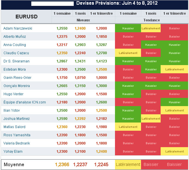This screenshot has height=170, width=189.
Task: Click Matías Salord's 1,2360 level
Action: (x=62, y=127)
